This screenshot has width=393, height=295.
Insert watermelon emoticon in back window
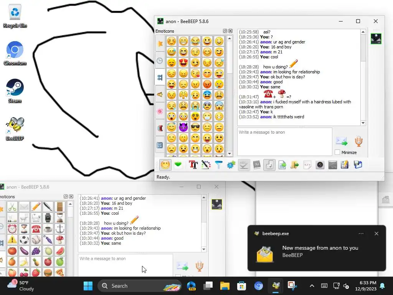click(x=59, y=250)
